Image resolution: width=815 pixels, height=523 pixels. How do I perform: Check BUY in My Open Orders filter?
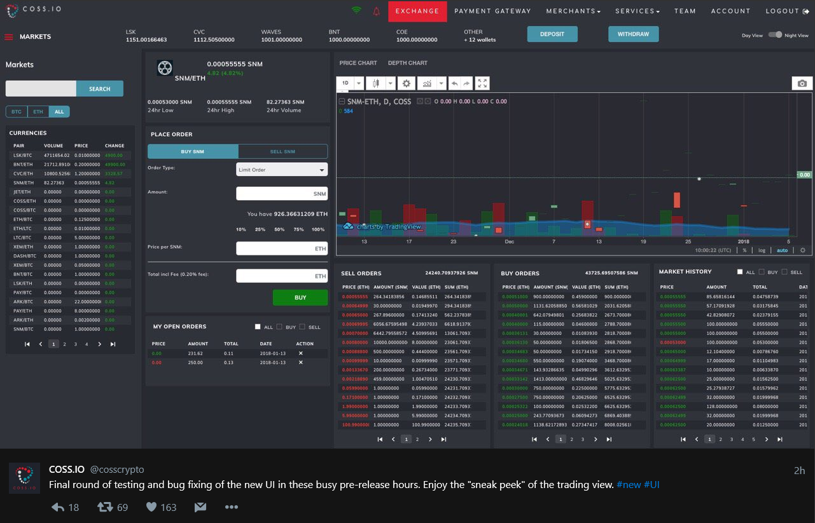279,327
